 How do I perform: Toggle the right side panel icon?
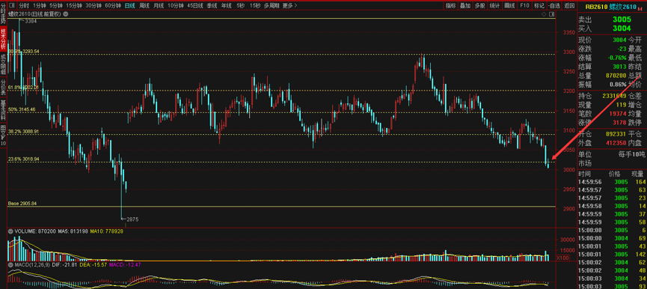pyautogui.click(x=553, y=13)
